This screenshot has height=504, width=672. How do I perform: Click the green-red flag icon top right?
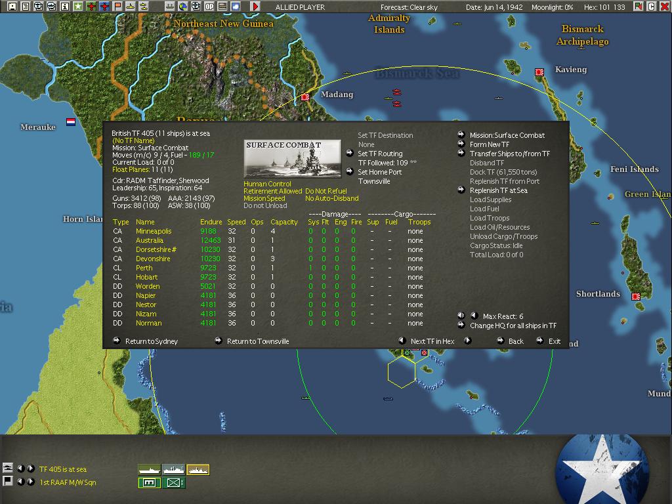638,6
